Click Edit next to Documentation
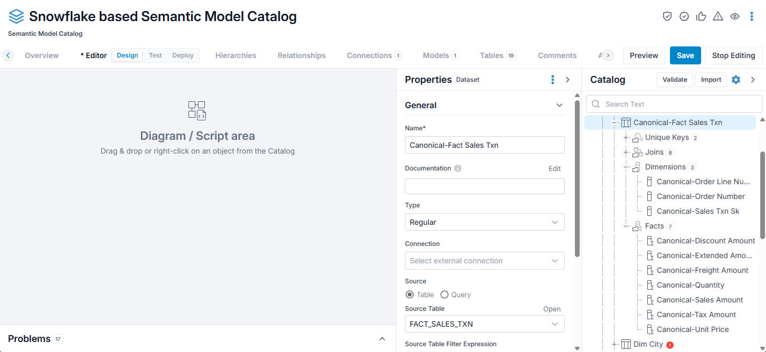Image resolution: width=766 pixels, height=352 pixels. click(x=554, y=168)
